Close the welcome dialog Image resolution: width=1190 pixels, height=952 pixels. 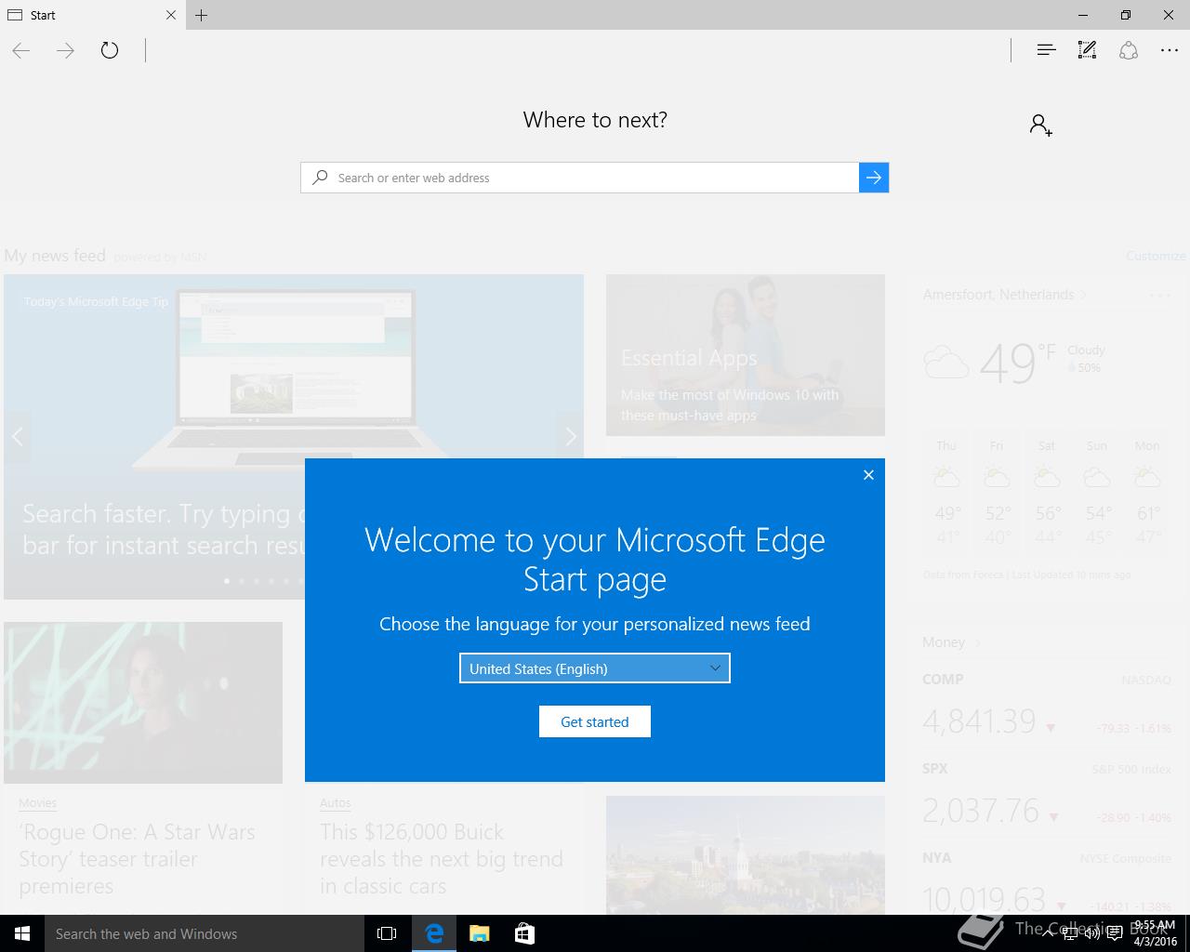(x=868, y=475)
